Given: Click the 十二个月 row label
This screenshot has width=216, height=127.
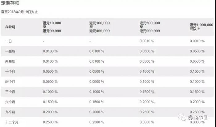Looking at the screenshot, I should pos(11,122).
